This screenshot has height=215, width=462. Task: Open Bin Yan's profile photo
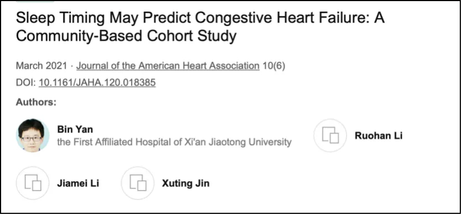pos(32,136)
